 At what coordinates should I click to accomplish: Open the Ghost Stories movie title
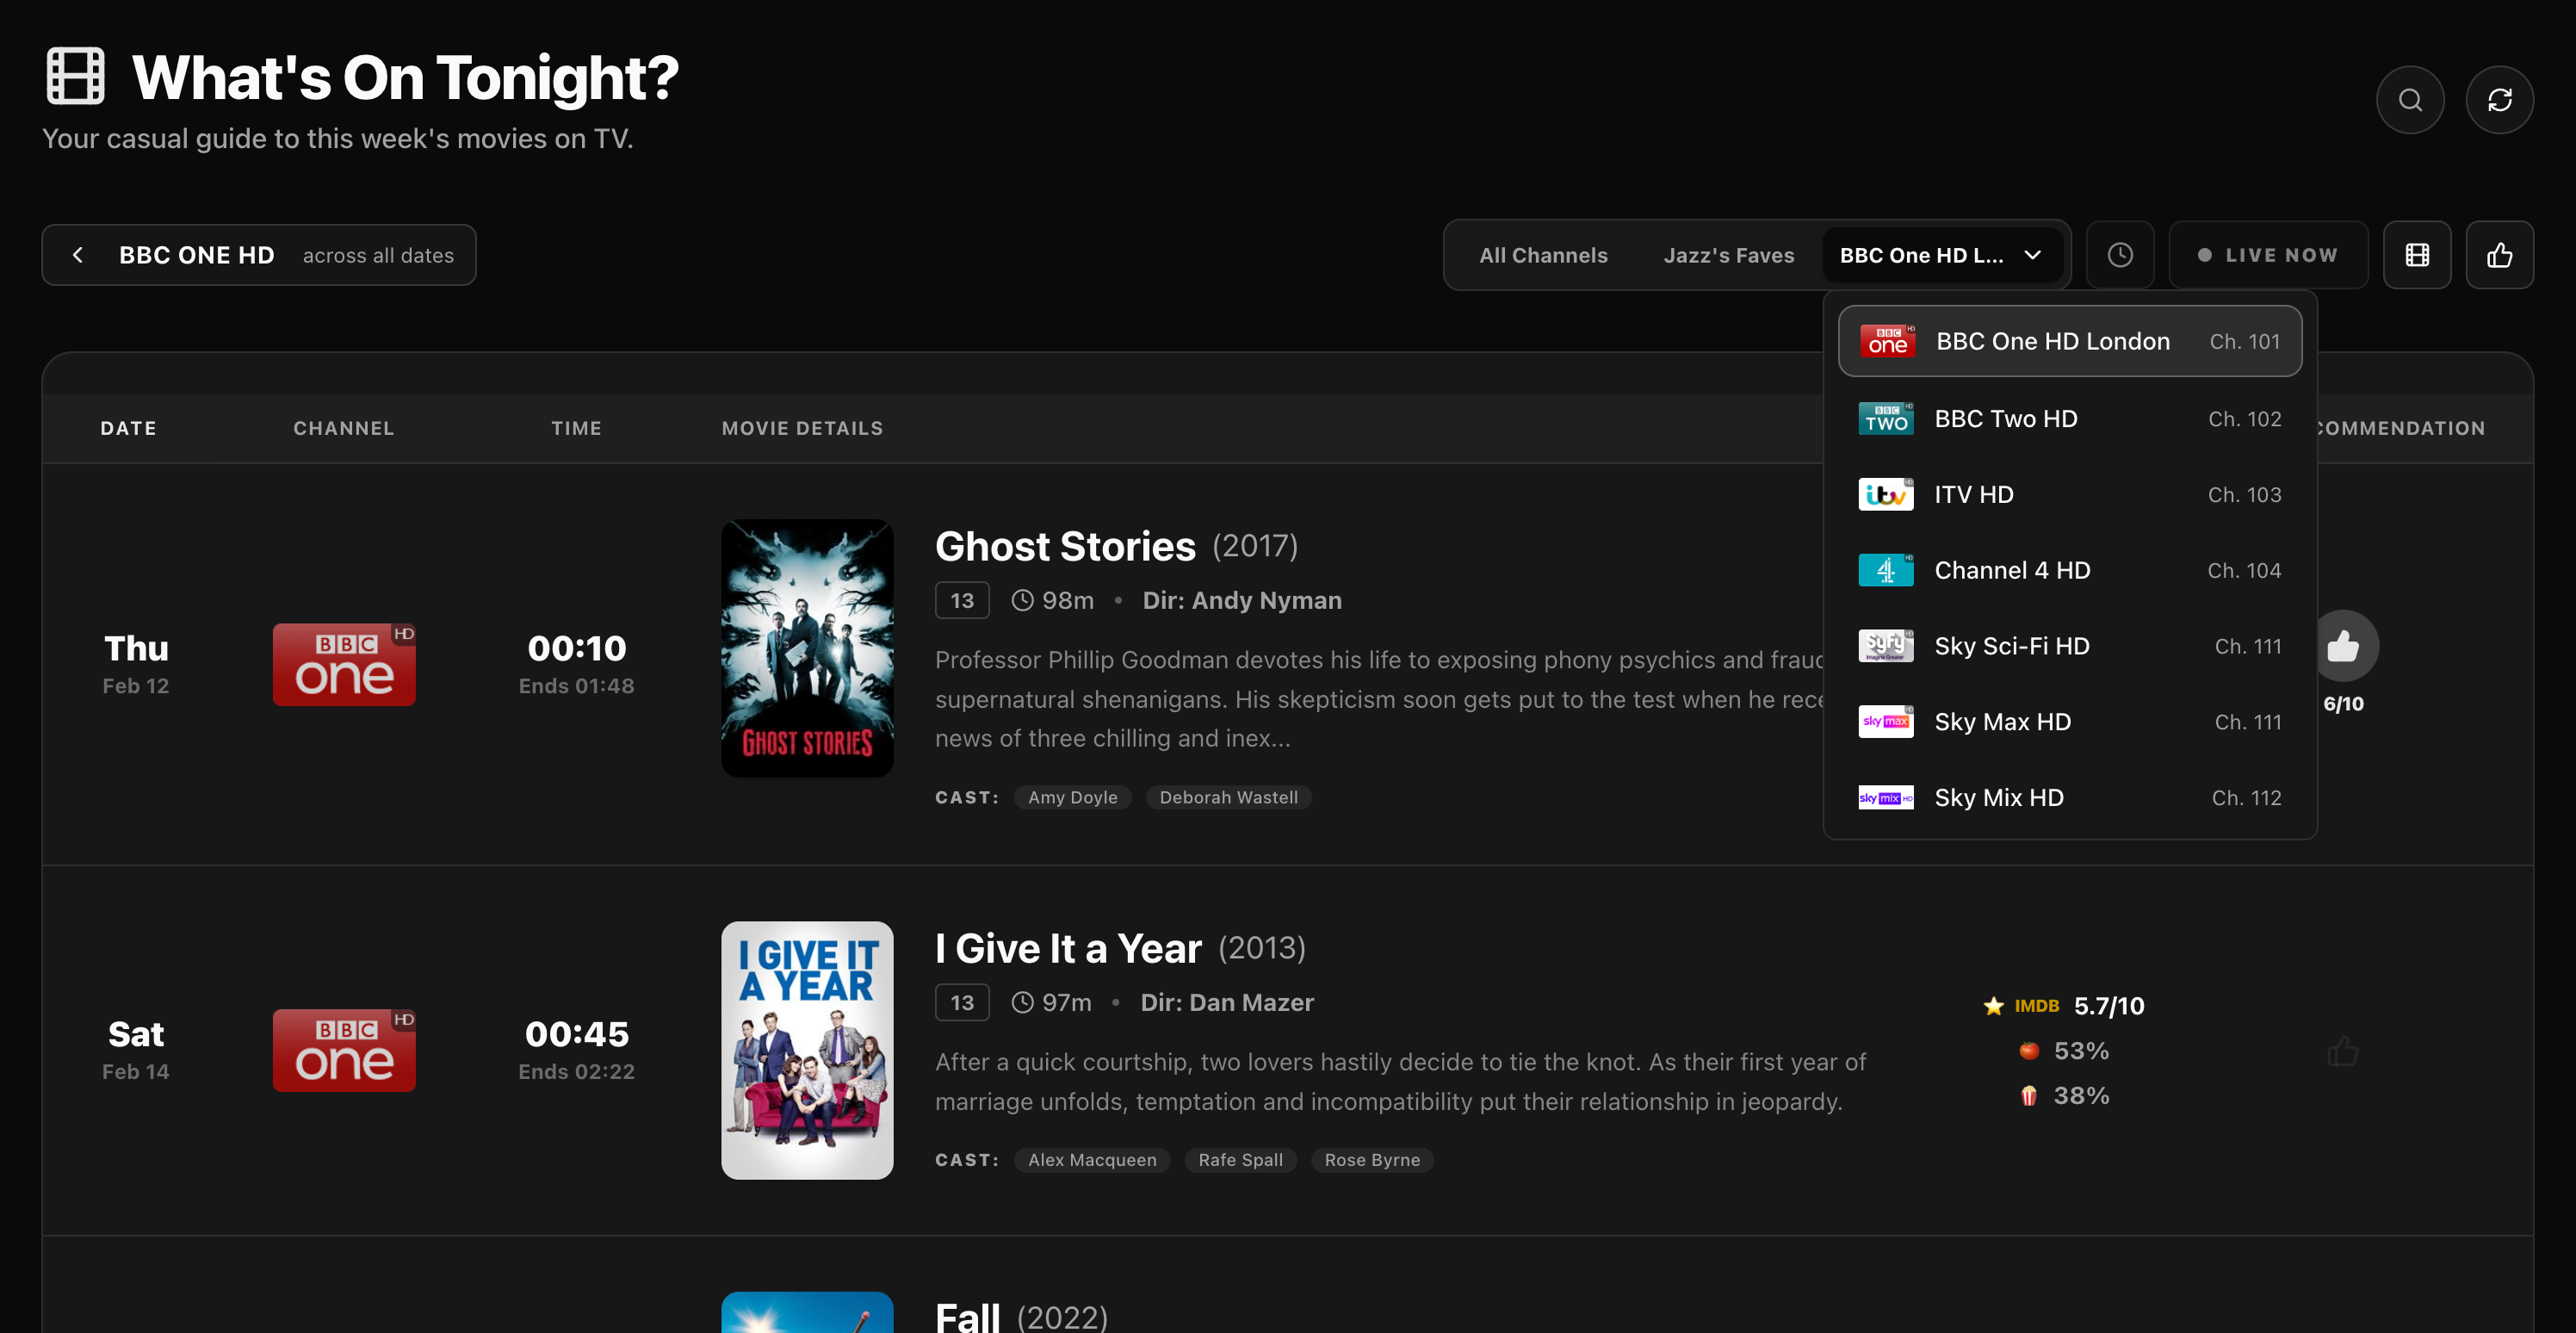pyautogui.click(x=1065, y=546)
